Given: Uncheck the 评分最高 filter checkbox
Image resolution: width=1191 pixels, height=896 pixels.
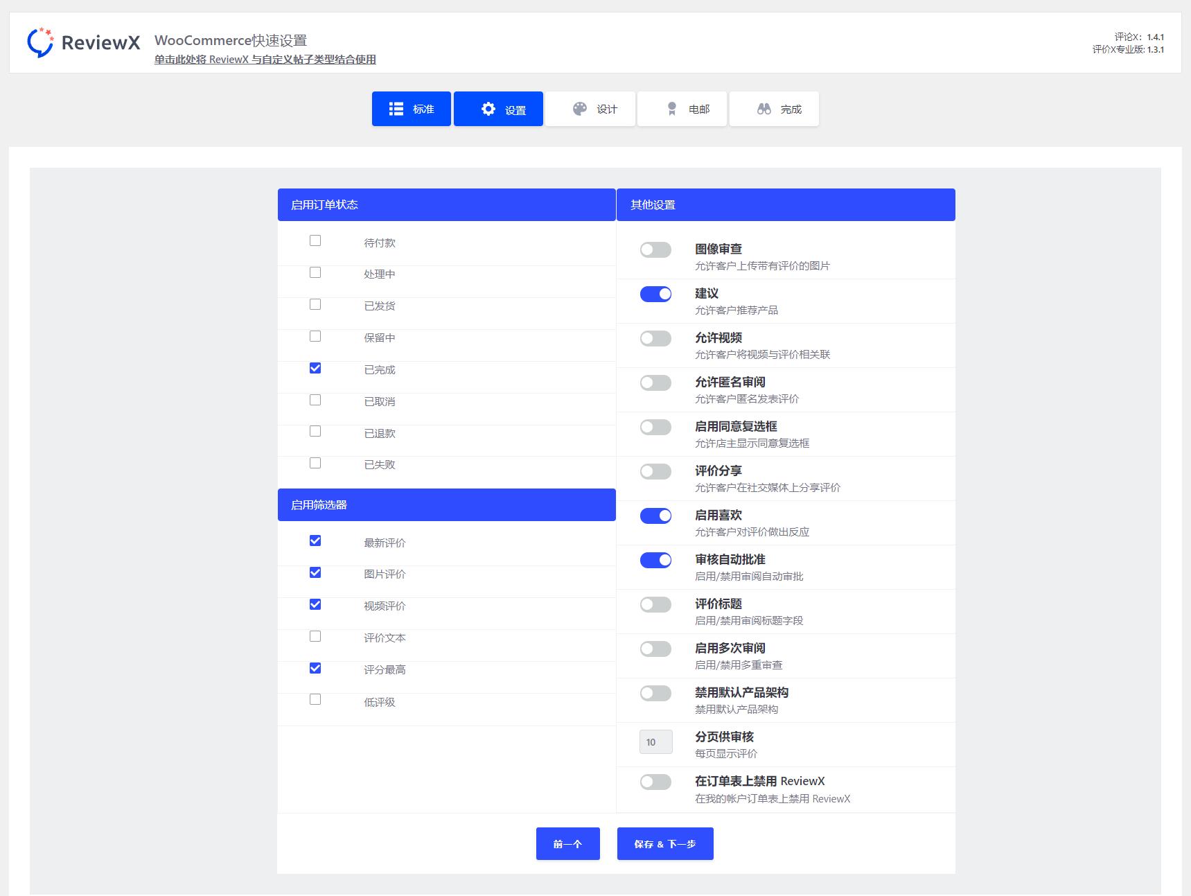Looking at the screenshot, I should tap(315, 668).
